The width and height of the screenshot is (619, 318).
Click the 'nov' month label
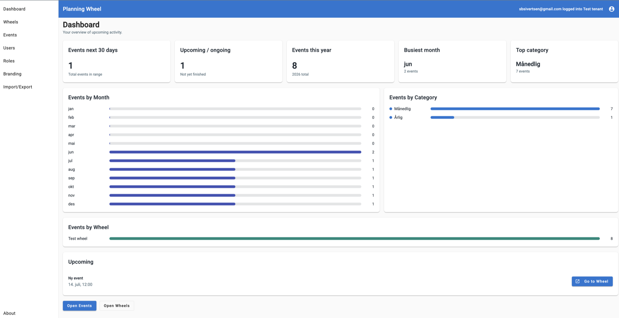coord(72,195)
